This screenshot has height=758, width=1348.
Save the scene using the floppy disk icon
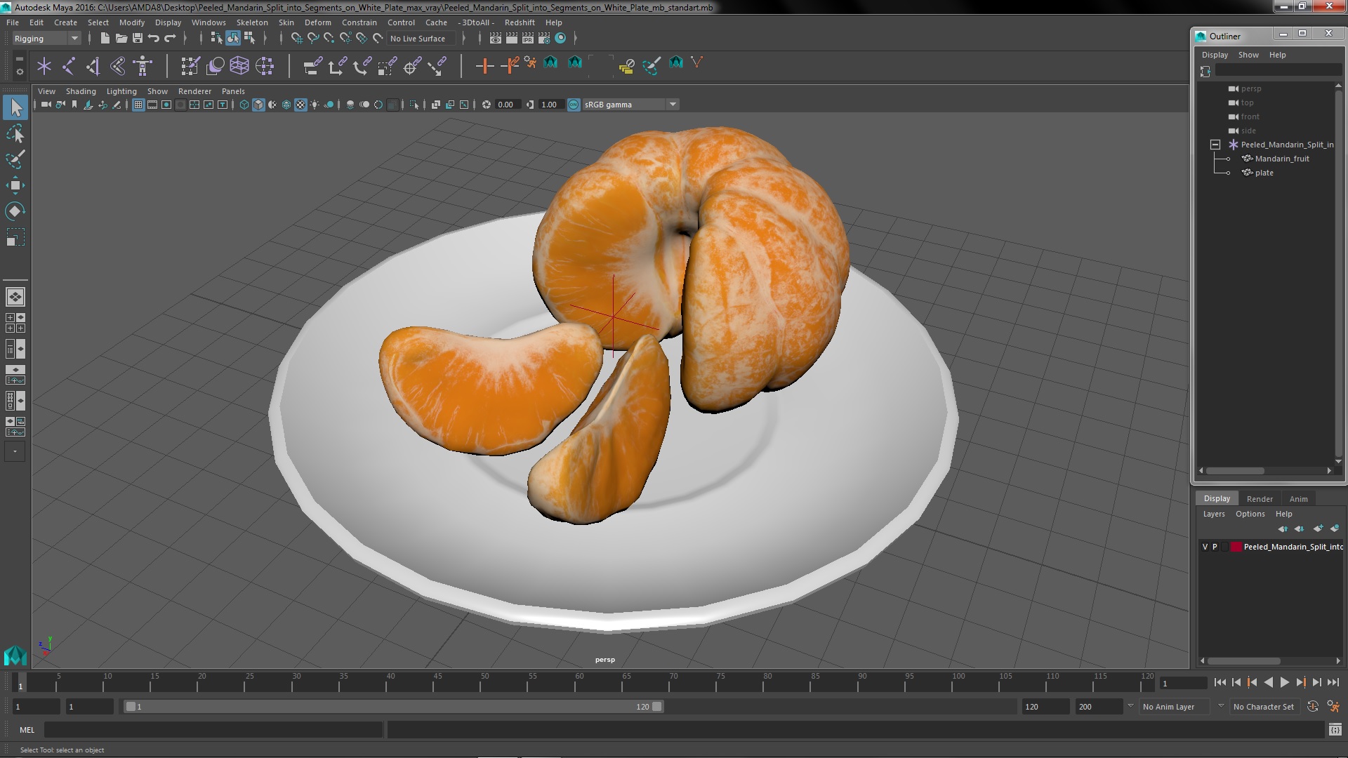tap(138, 39)
